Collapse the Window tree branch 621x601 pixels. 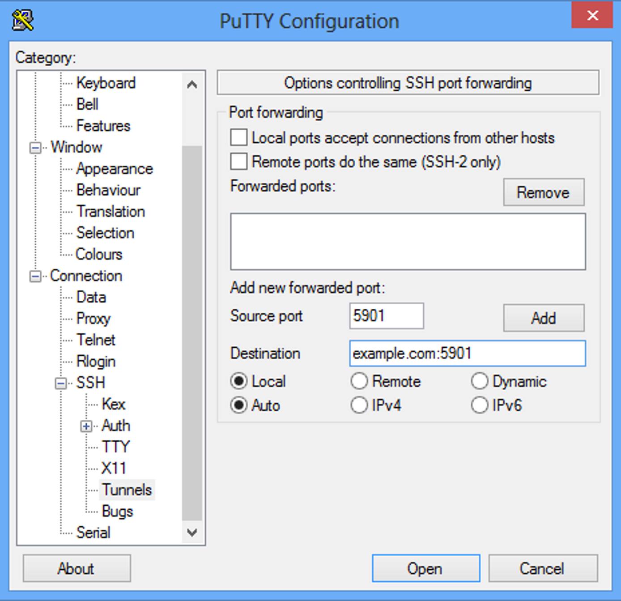tap(34, 148)
